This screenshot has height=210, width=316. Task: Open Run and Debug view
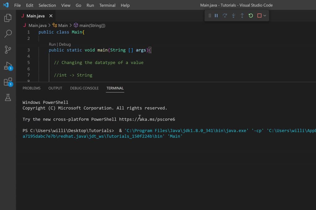point(8,66)
